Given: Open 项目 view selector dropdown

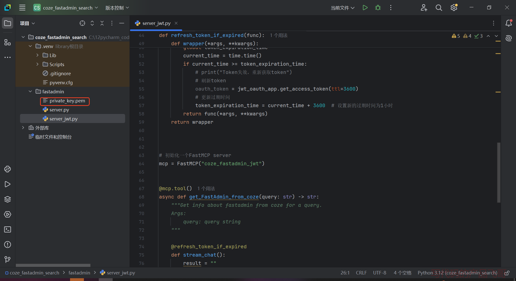Looking at the screenshot, I should [27, 23].
